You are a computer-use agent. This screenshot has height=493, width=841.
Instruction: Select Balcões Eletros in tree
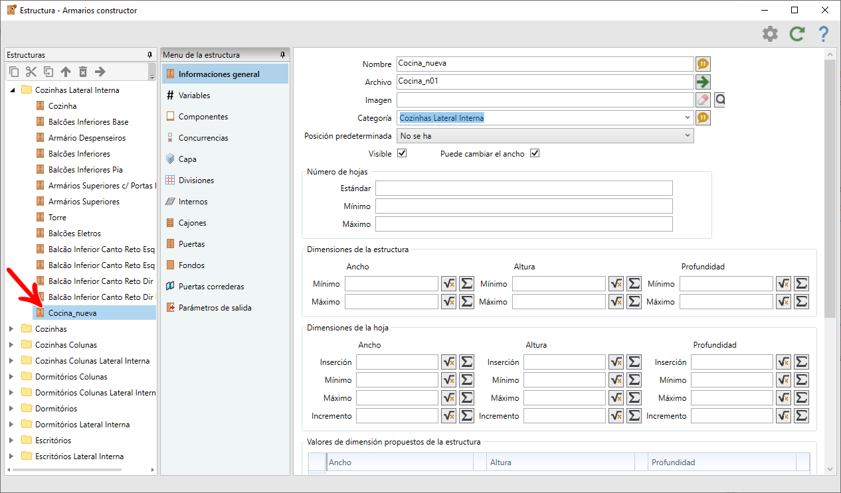pyautogui.click(x=74, y=233)
